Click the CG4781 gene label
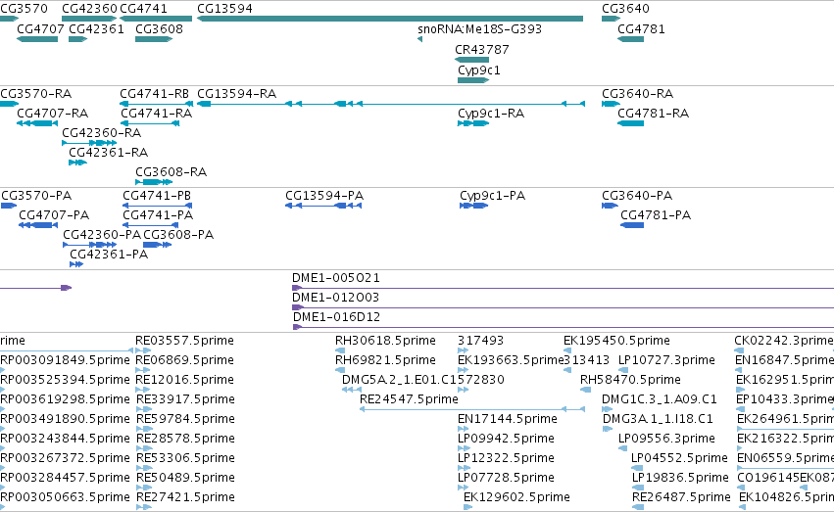 [x=641, y=29]
